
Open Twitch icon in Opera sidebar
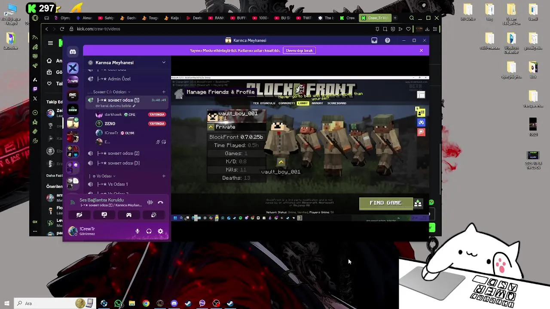point(35,89)
